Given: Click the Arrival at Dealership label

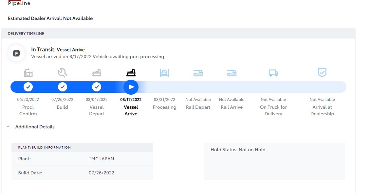Looking at the screenshot, I should [x=322, y=110].
